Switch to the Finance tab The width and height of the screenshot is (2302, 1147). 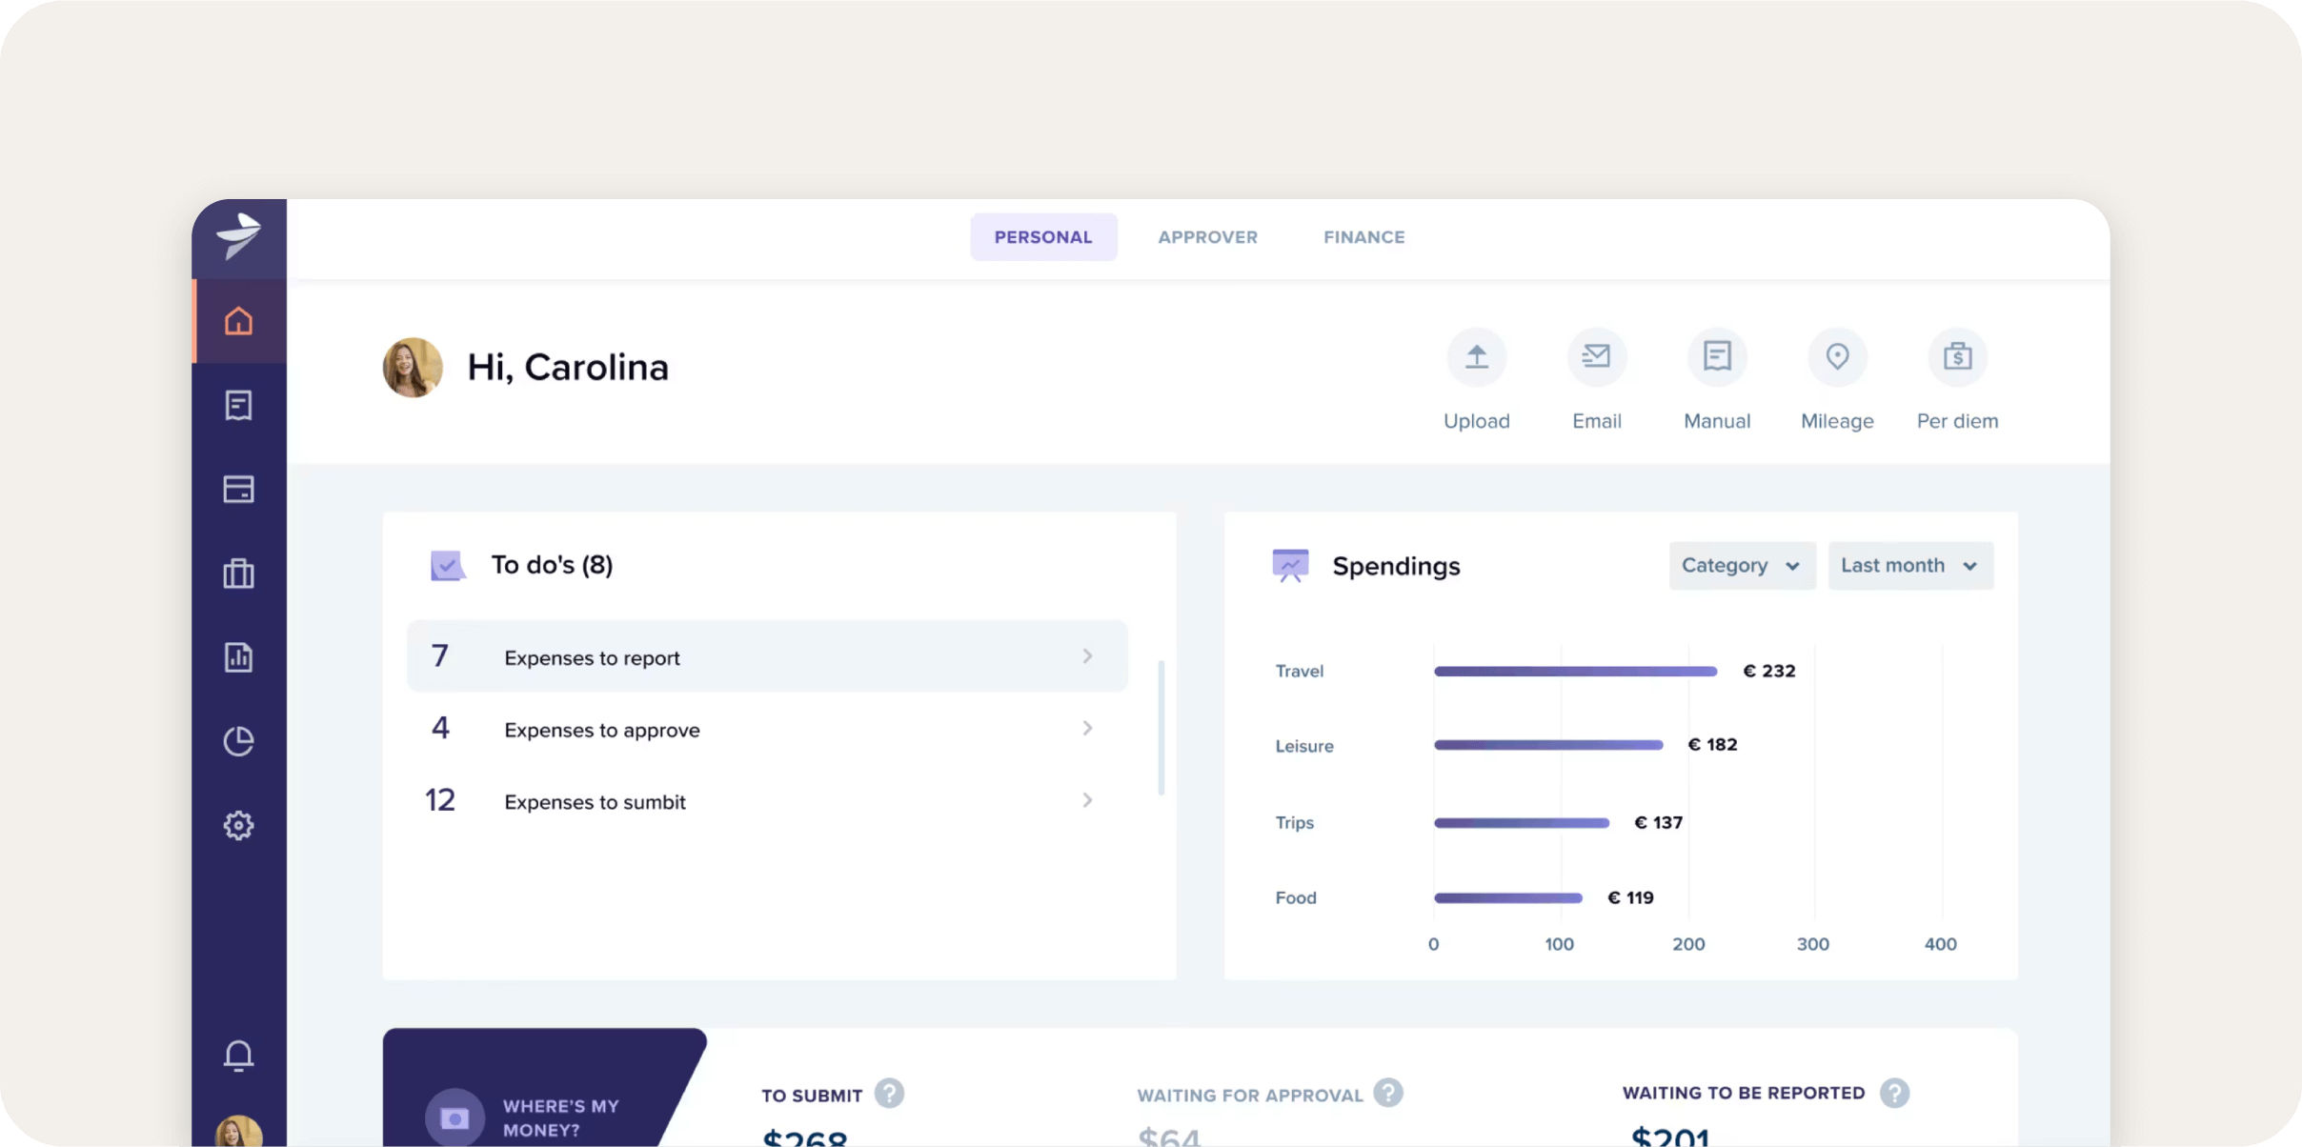click(1363, 237)
